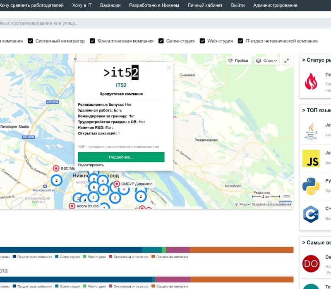Toggle Game-студия legend in first chart
331x289 pixels.
(x=67, y=257)
